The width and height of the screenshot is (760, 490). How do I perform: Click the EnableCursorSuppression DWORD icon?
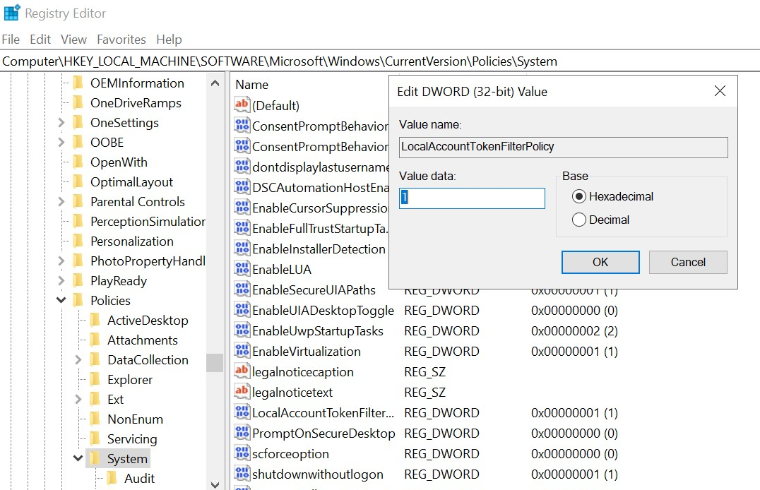pos(242,206)
